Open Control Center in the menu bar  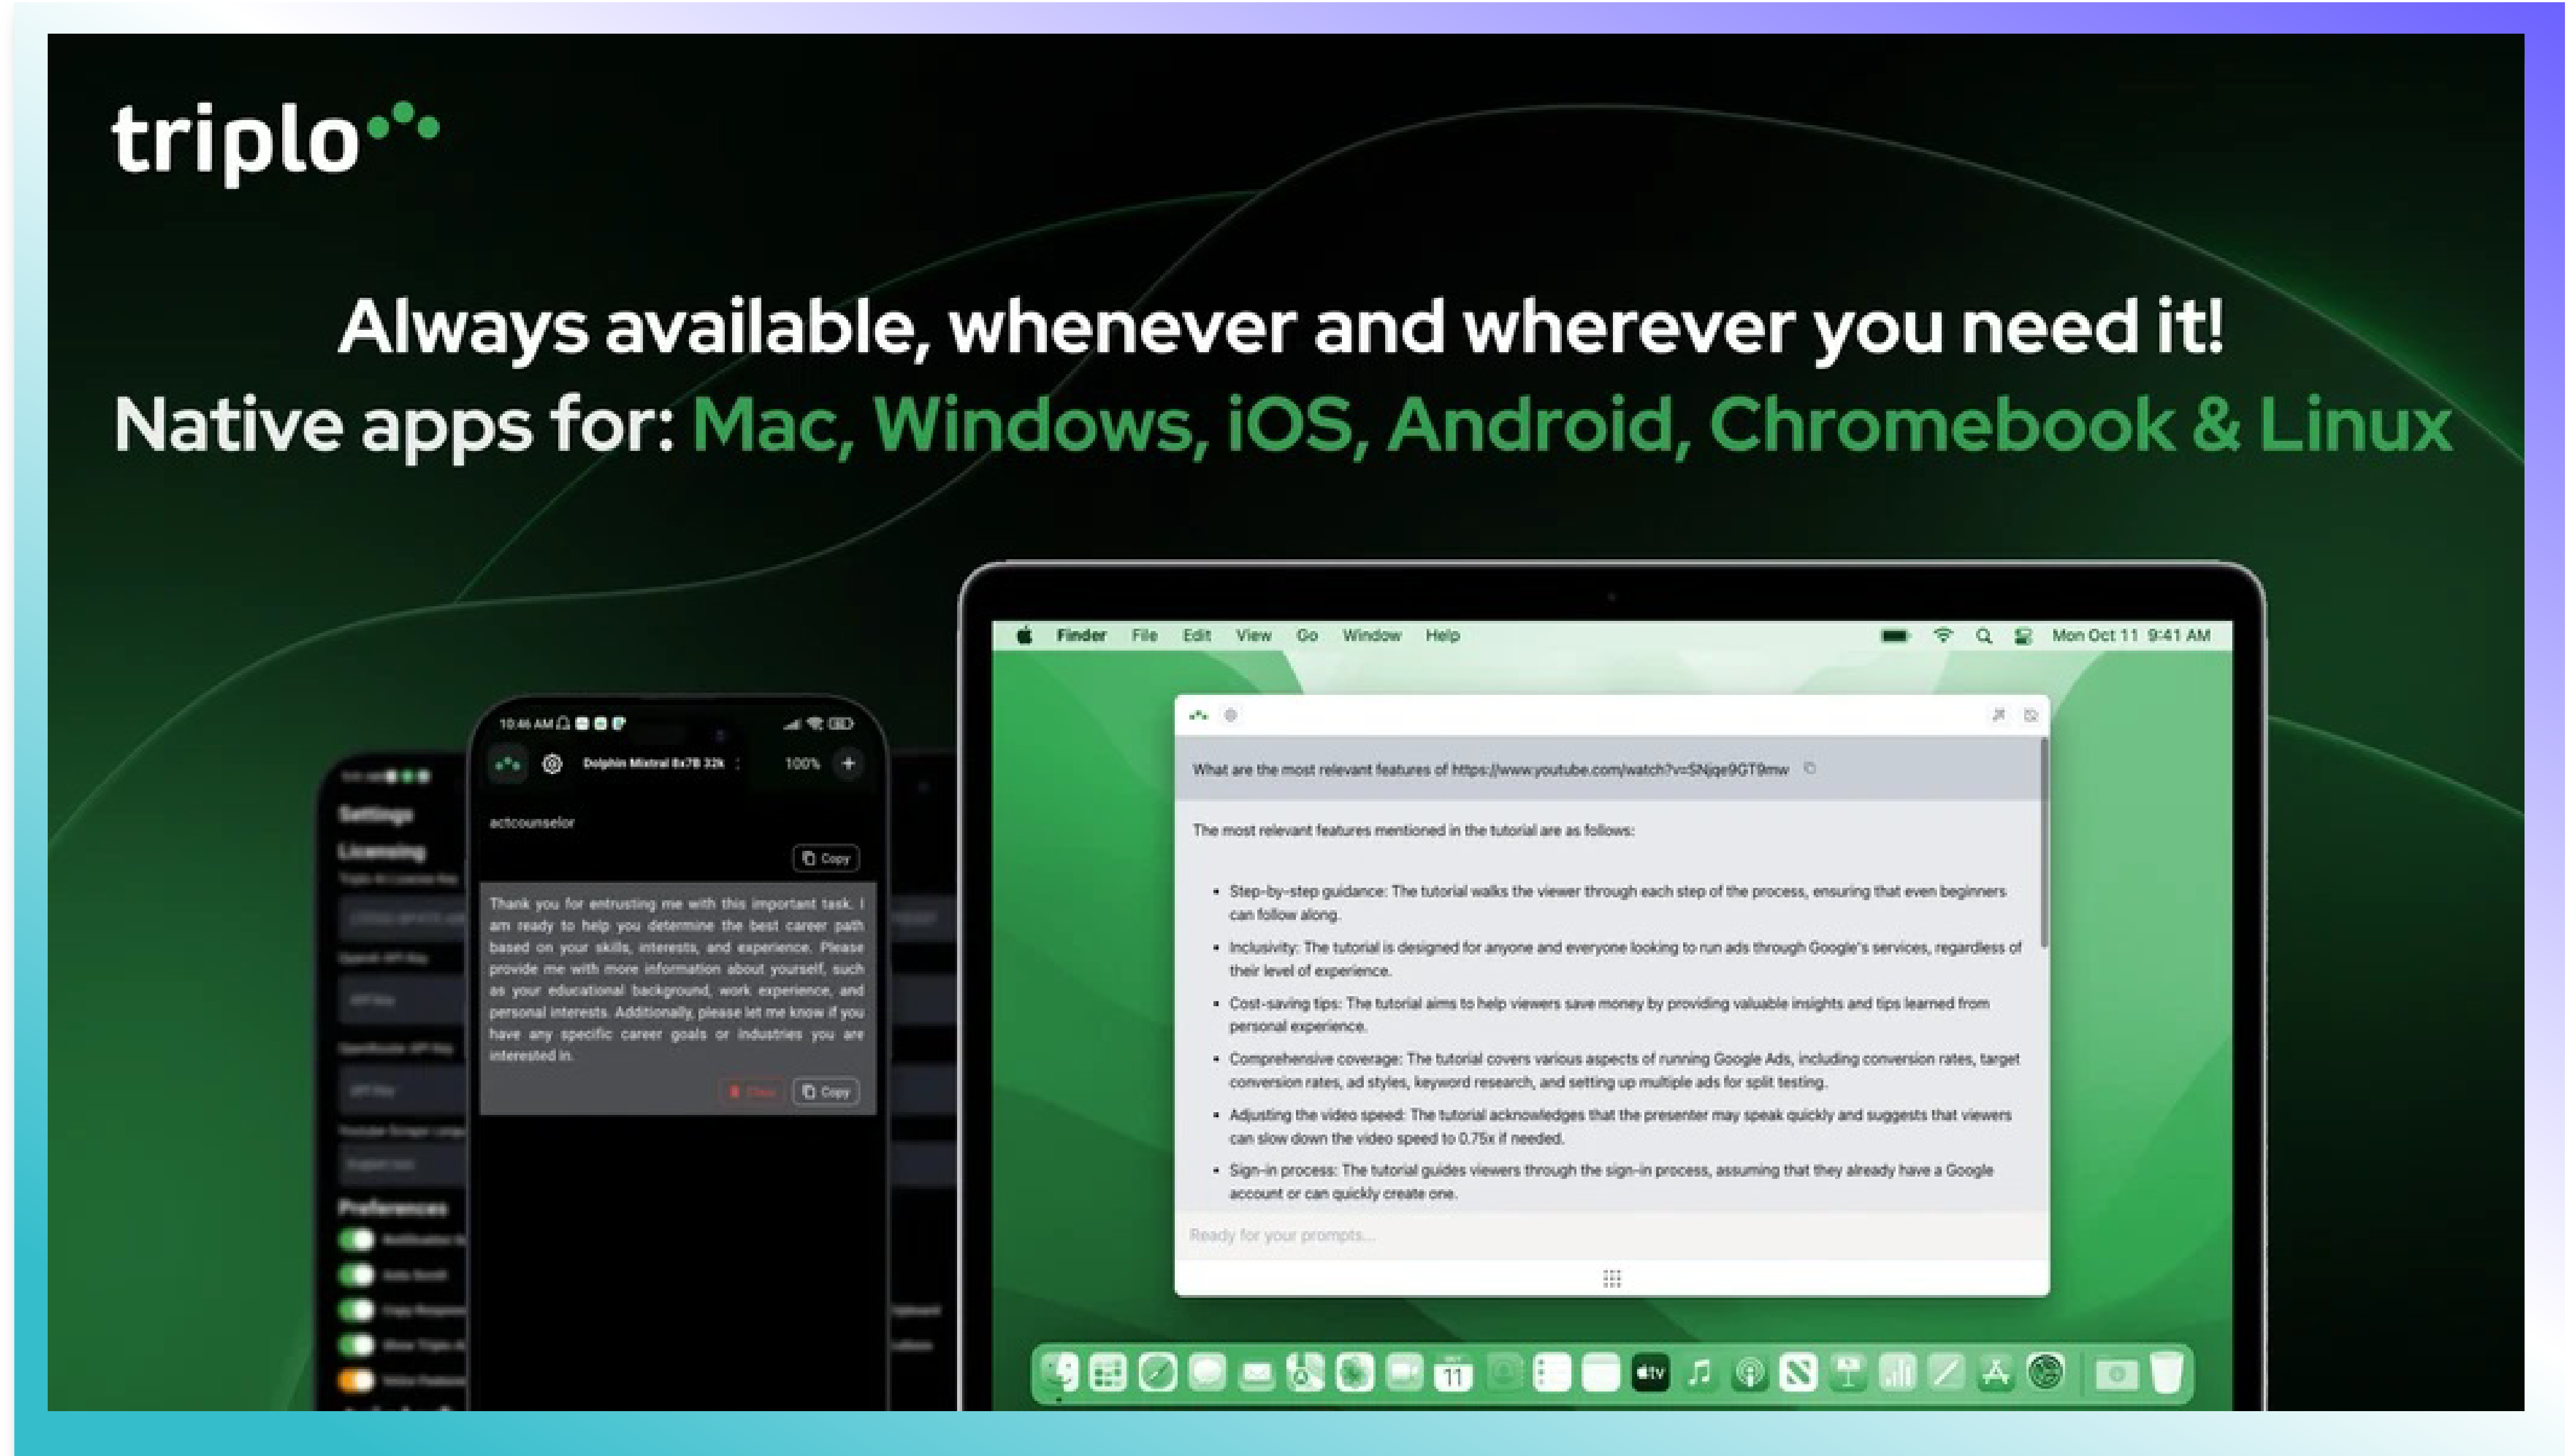[2023, 635]
